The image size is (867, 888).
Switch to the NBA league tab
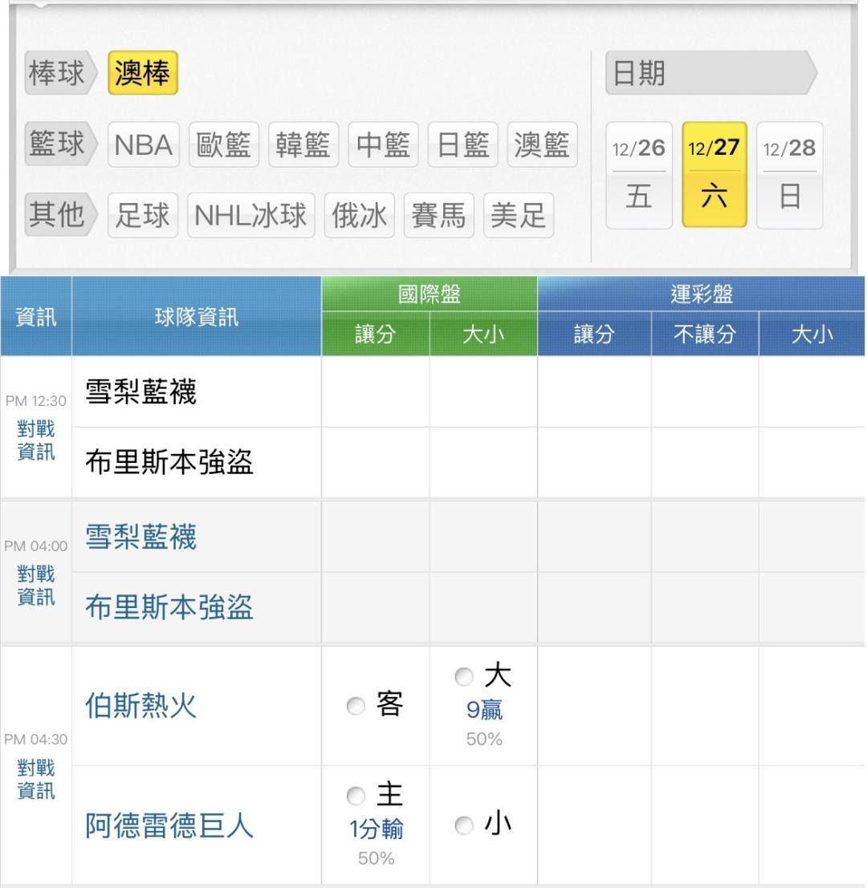coord(144,145)
